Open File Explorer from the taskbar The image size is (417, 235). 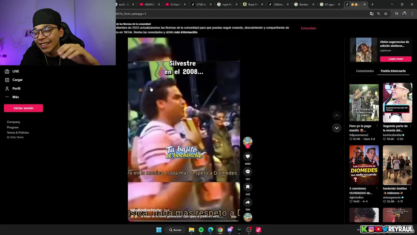(192, 230)
